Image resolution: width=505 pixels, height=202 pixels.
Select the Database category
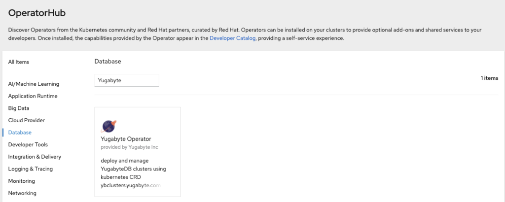[20, 133]
